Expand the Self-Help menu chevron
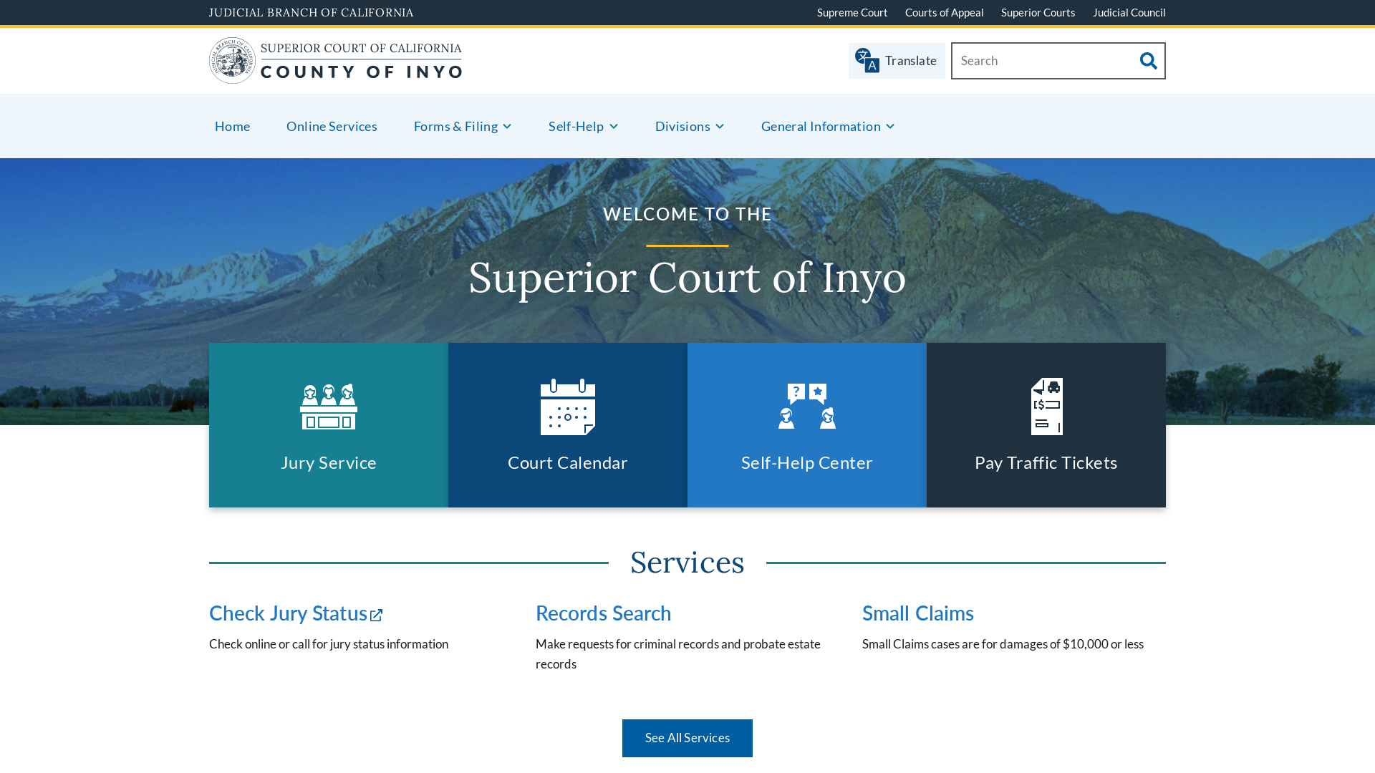 [614, 127]
